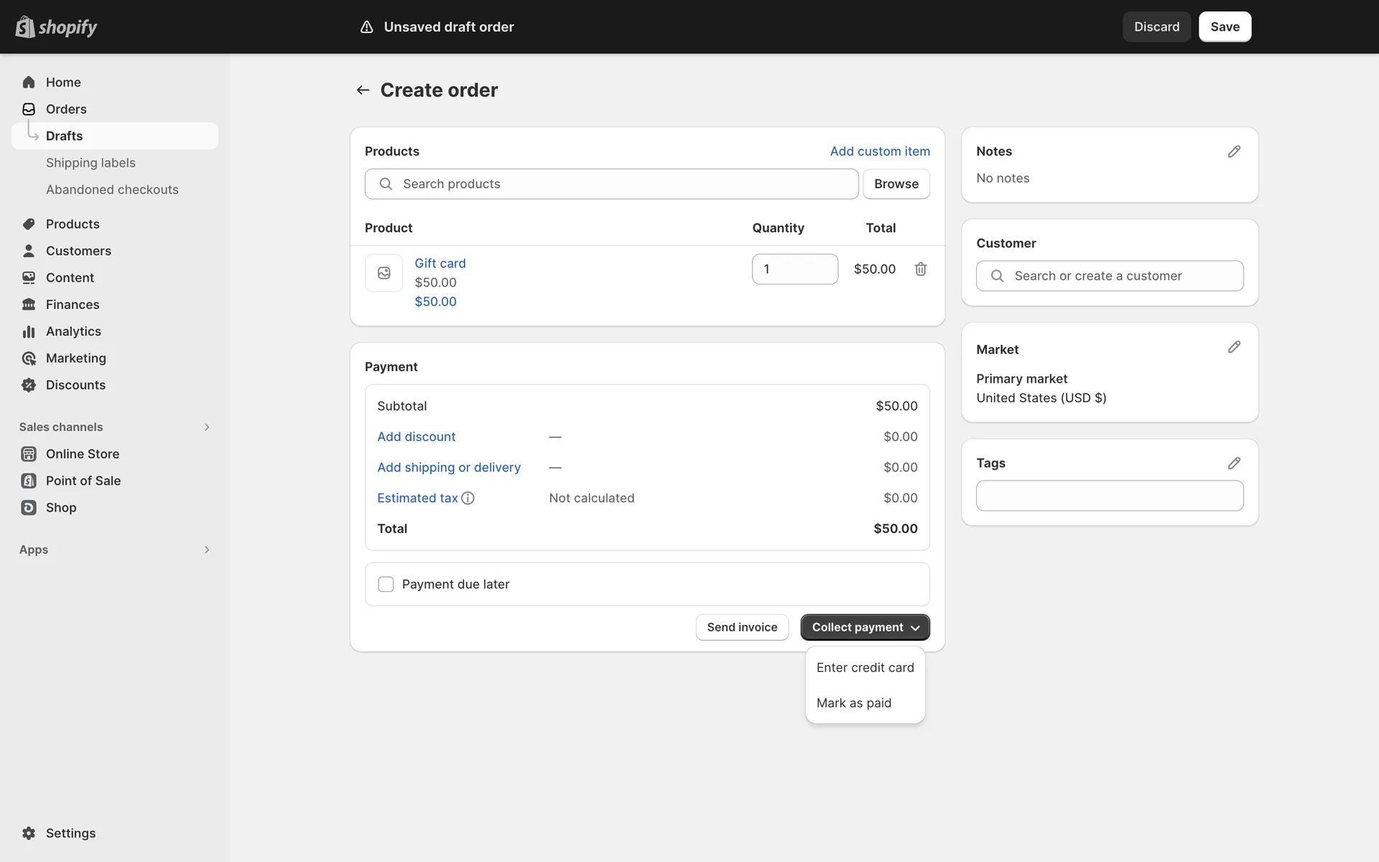Delete the Gift card line item
1379x862 pixels.
pos(920,269)
